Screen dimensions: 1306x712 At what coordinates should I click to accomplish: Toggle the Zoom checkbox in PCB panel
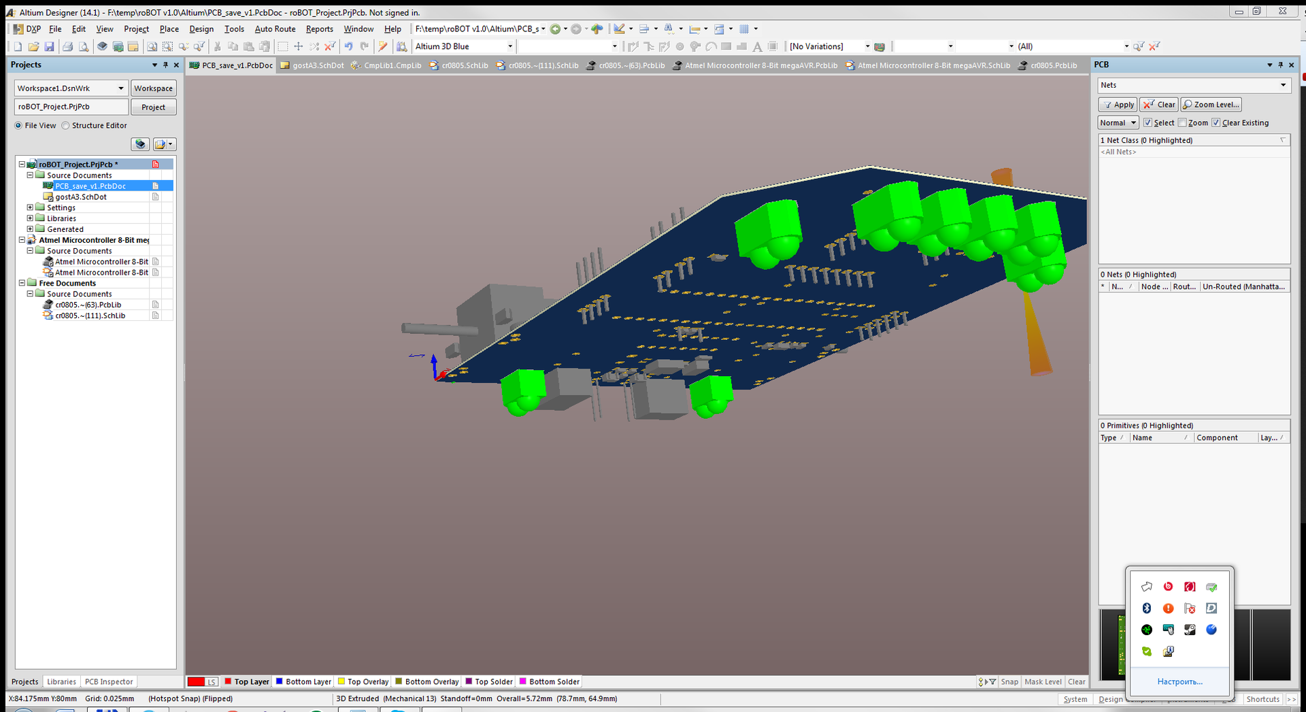tap(1182, 122)
